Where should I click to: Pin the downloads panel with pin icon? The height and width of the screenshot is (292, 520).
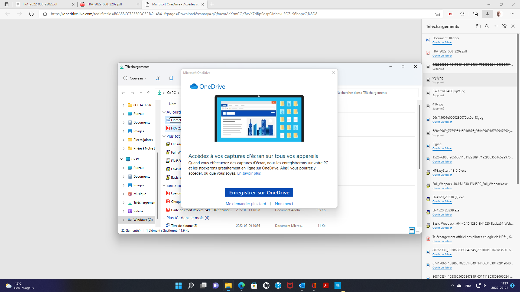504,26
